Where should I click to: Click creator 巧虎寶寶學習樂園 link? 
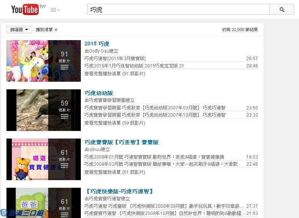click(x=107, y=100)
